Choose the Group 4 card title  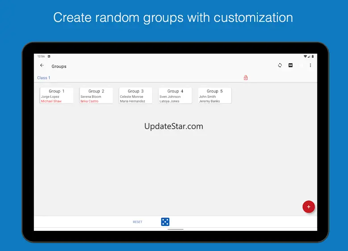[175, 91]
